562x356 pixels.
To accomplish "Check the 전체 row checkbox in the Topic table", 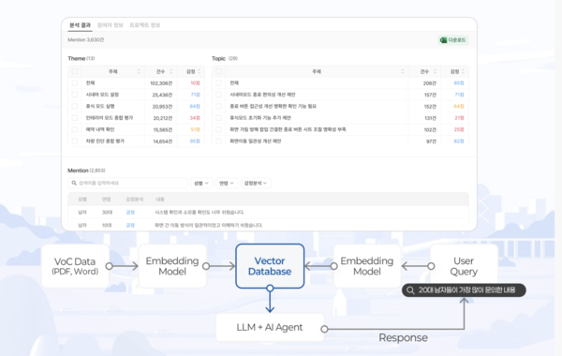I will [218, 83].
